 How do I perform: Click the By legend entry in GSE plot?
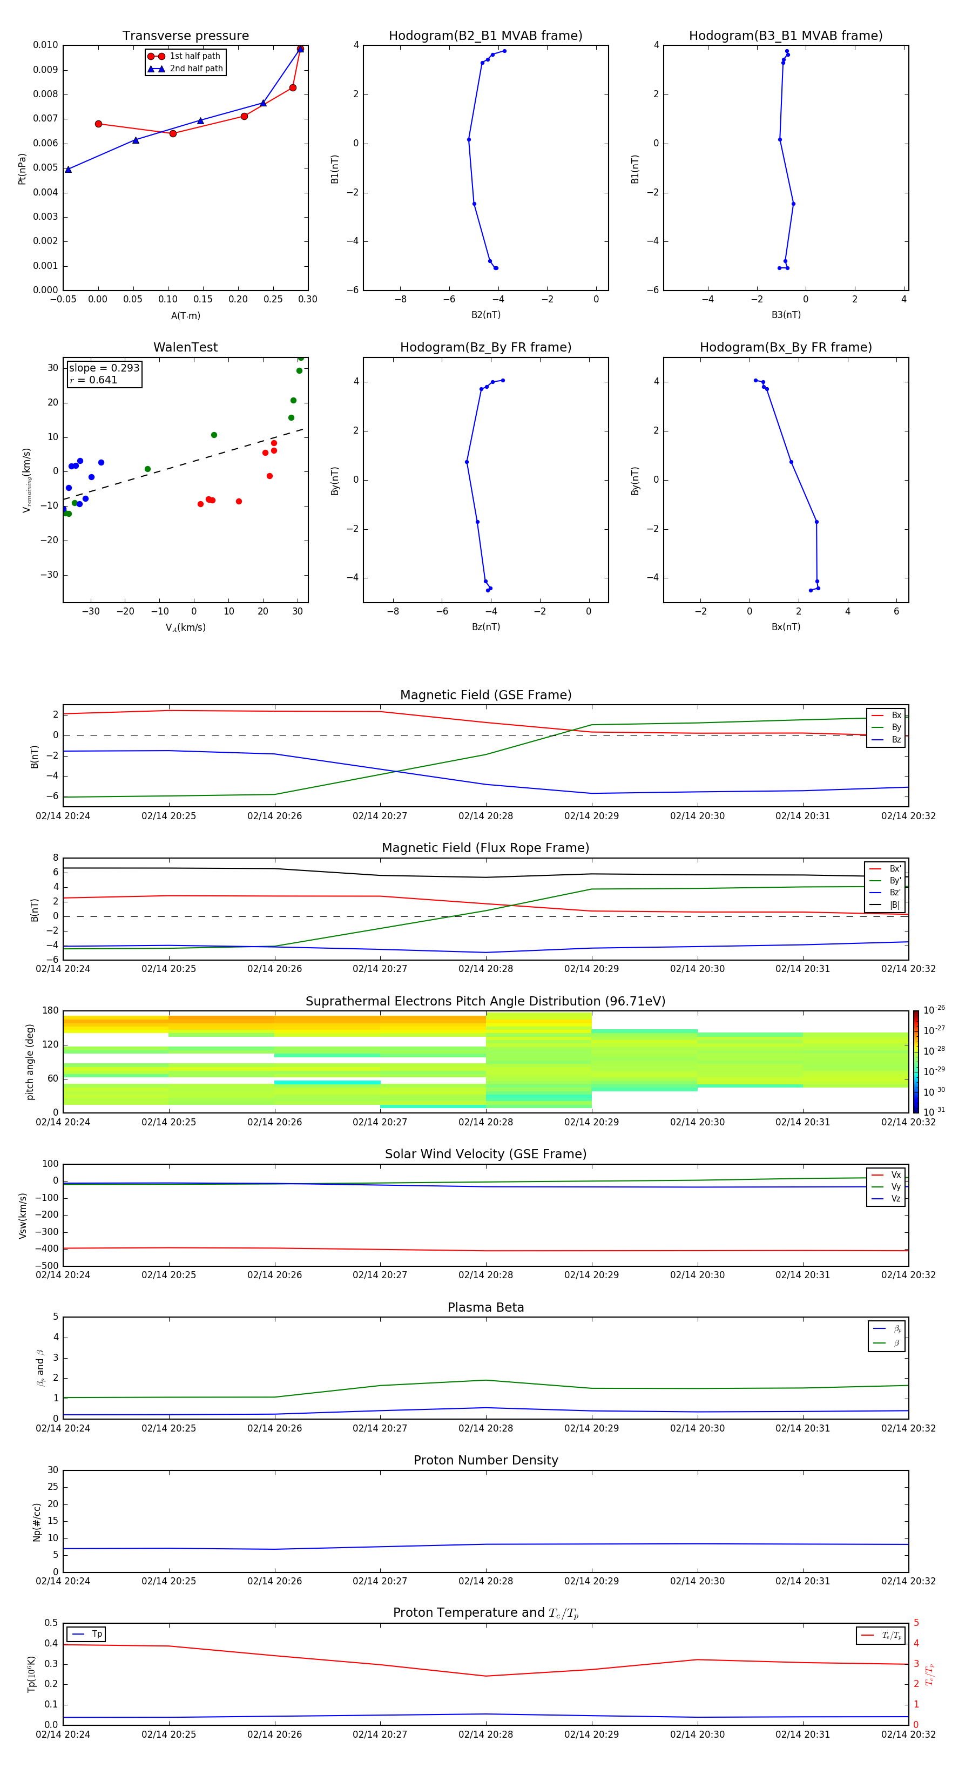coord(886,727)
